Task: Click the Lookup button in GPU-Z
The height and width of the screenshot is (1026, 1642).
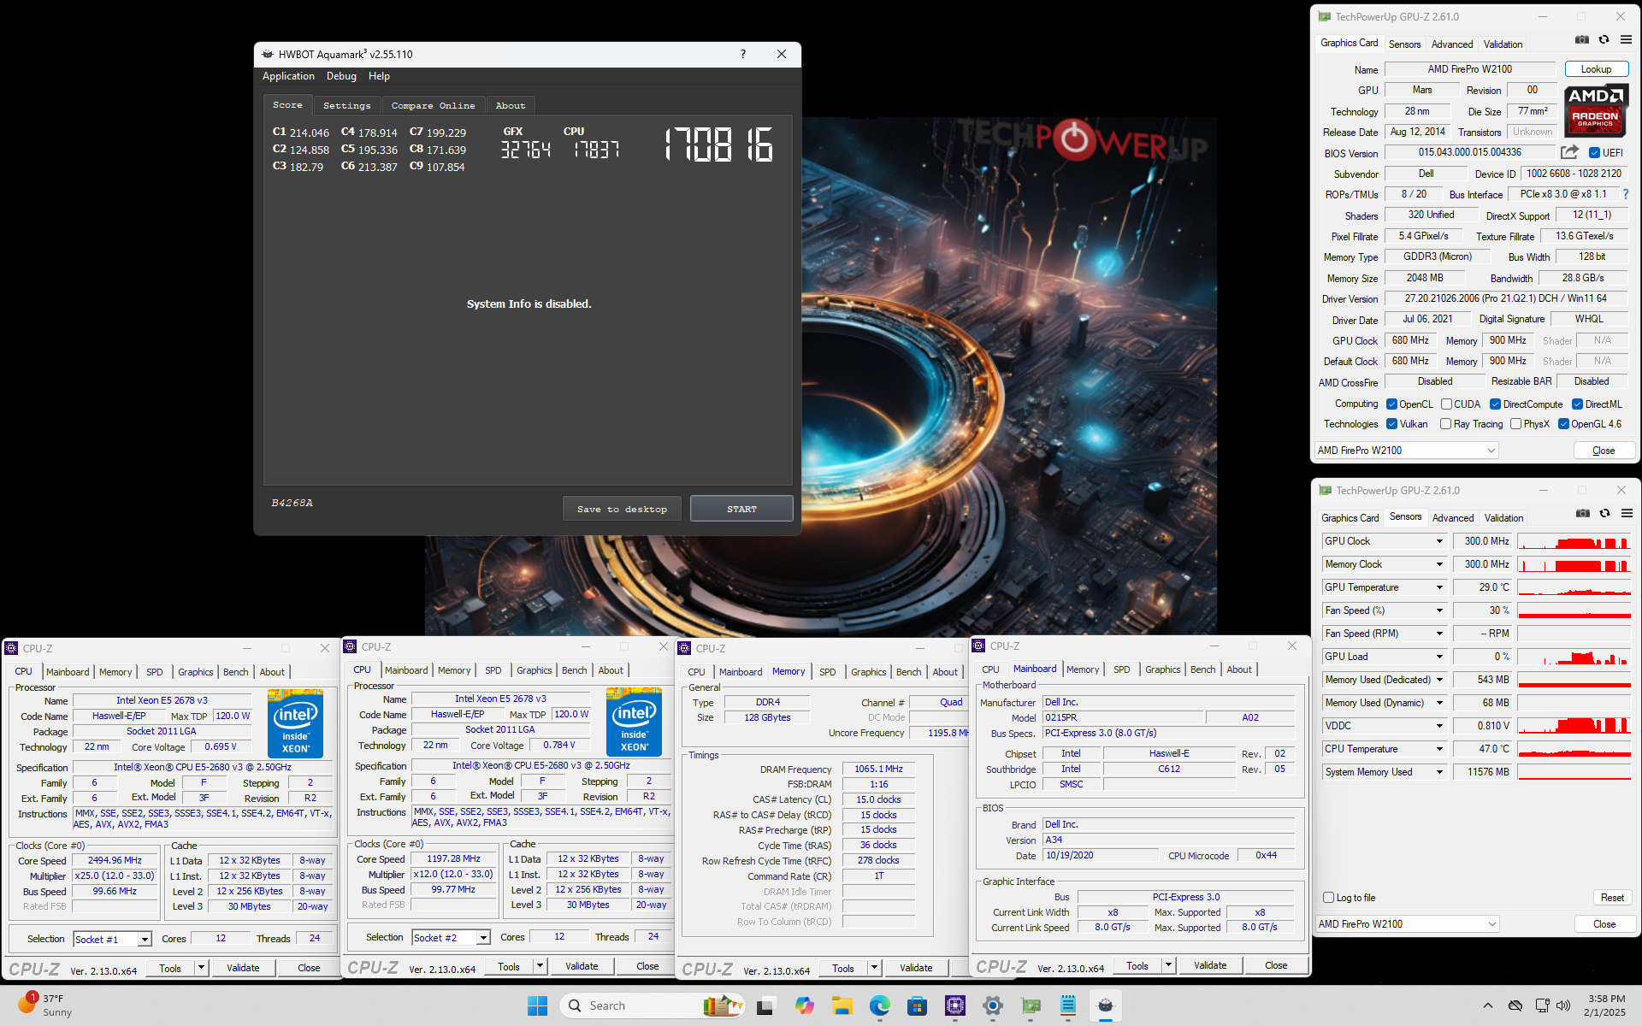Action: (x=1596, y=69)
